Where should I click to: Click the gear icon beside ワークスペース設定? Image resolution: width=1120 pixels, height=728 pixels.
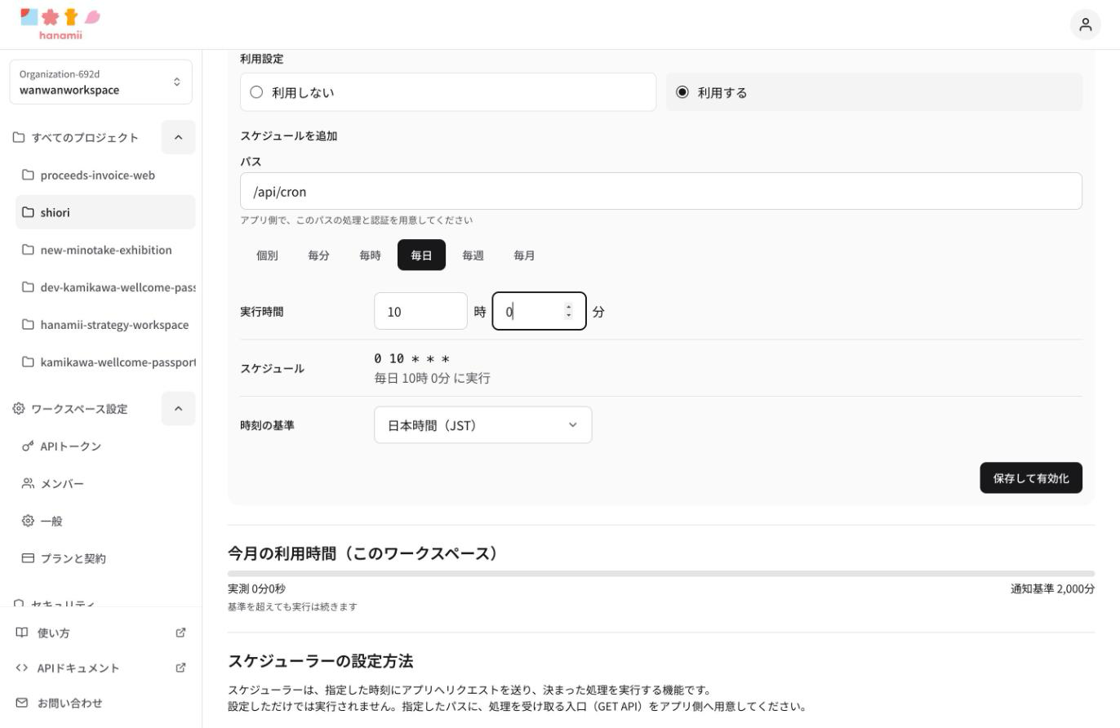coord(19,409)
